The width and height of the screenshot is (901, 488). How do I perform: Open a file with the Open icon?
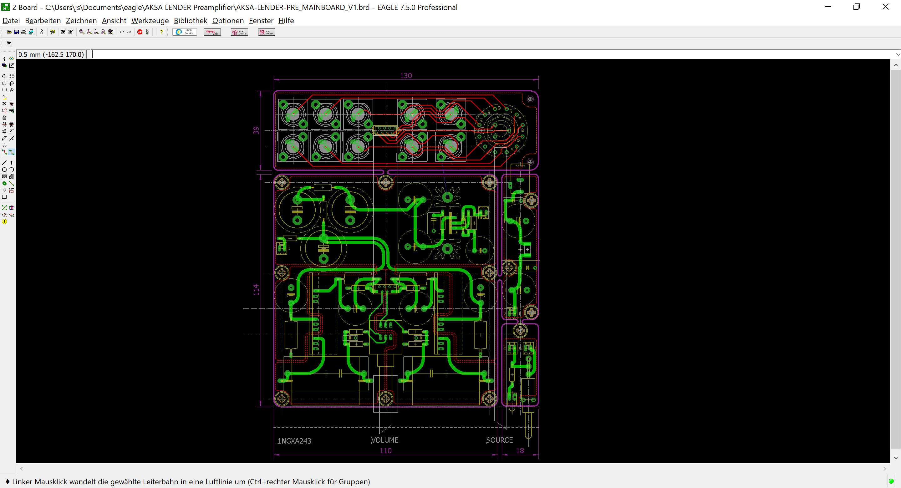[9, 32]
